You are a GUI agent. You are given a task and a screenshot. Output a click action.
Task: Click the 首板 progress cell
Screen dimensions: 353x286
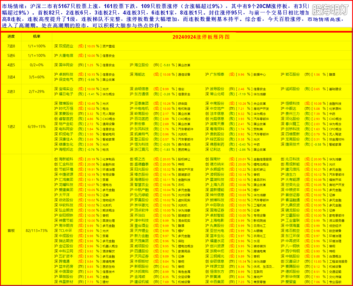(11, 231)
